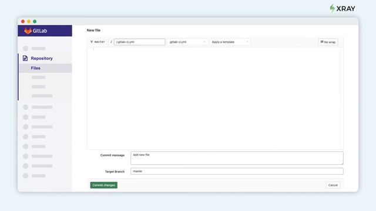376x211 pixels.
Task: Click the Commit message label
Action: (112, 155)
